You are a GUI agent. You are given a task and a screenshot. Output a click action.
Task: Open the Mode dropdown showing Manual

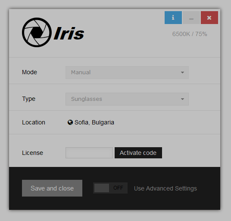(x=127, y=73)
